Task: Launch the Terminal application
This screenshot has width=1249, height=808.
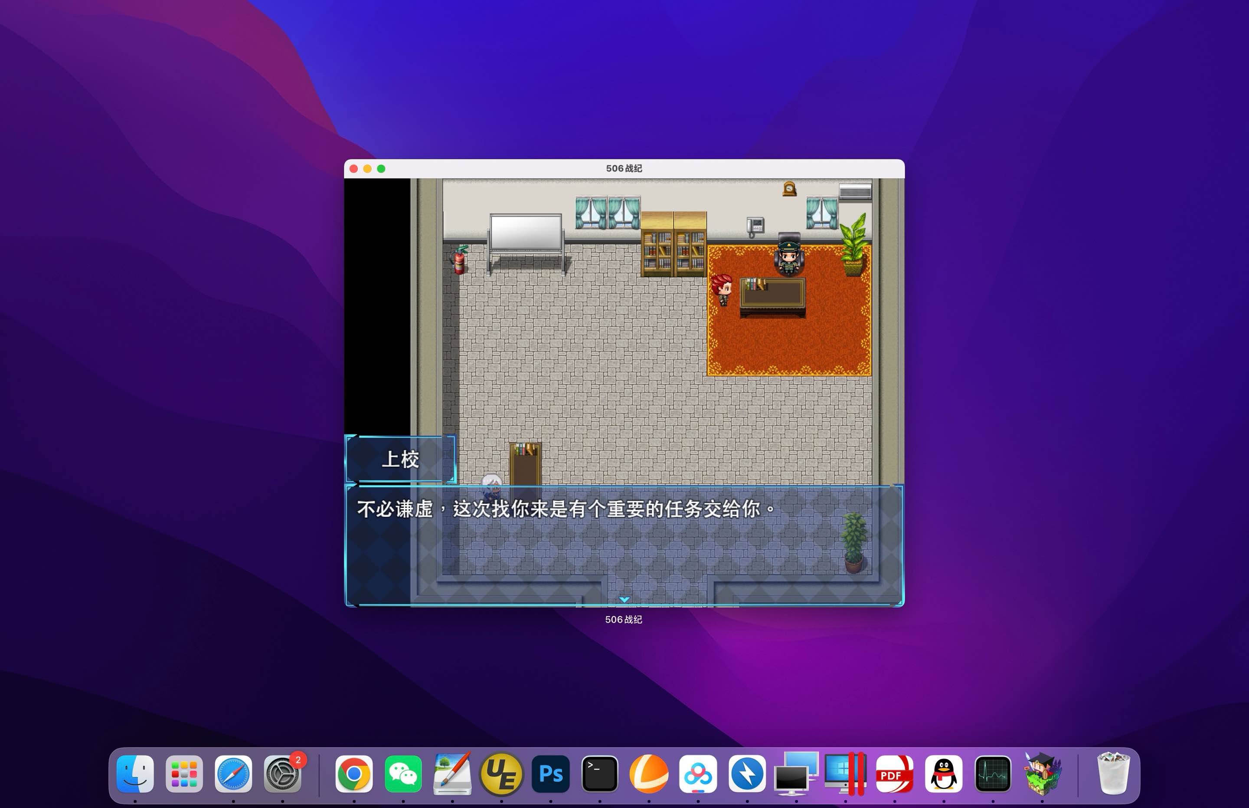Action: click(x=599, y=773)
